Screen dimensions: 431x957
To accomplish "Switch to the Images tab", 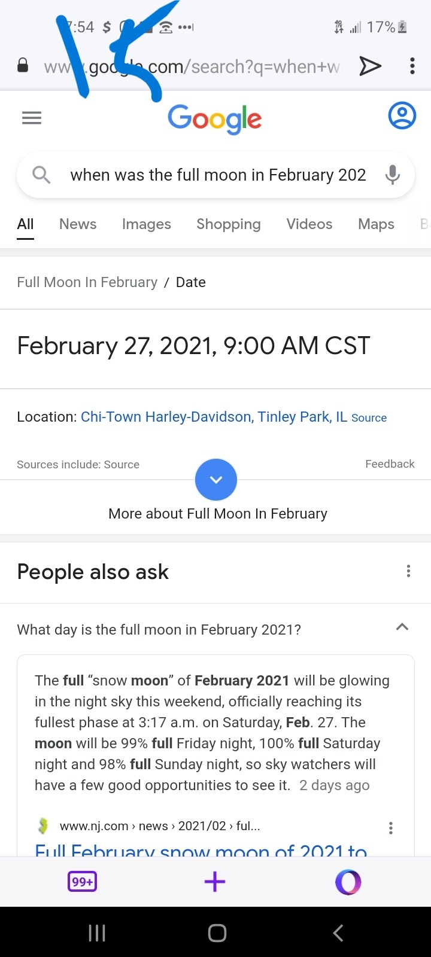I will tap(147, 224).
